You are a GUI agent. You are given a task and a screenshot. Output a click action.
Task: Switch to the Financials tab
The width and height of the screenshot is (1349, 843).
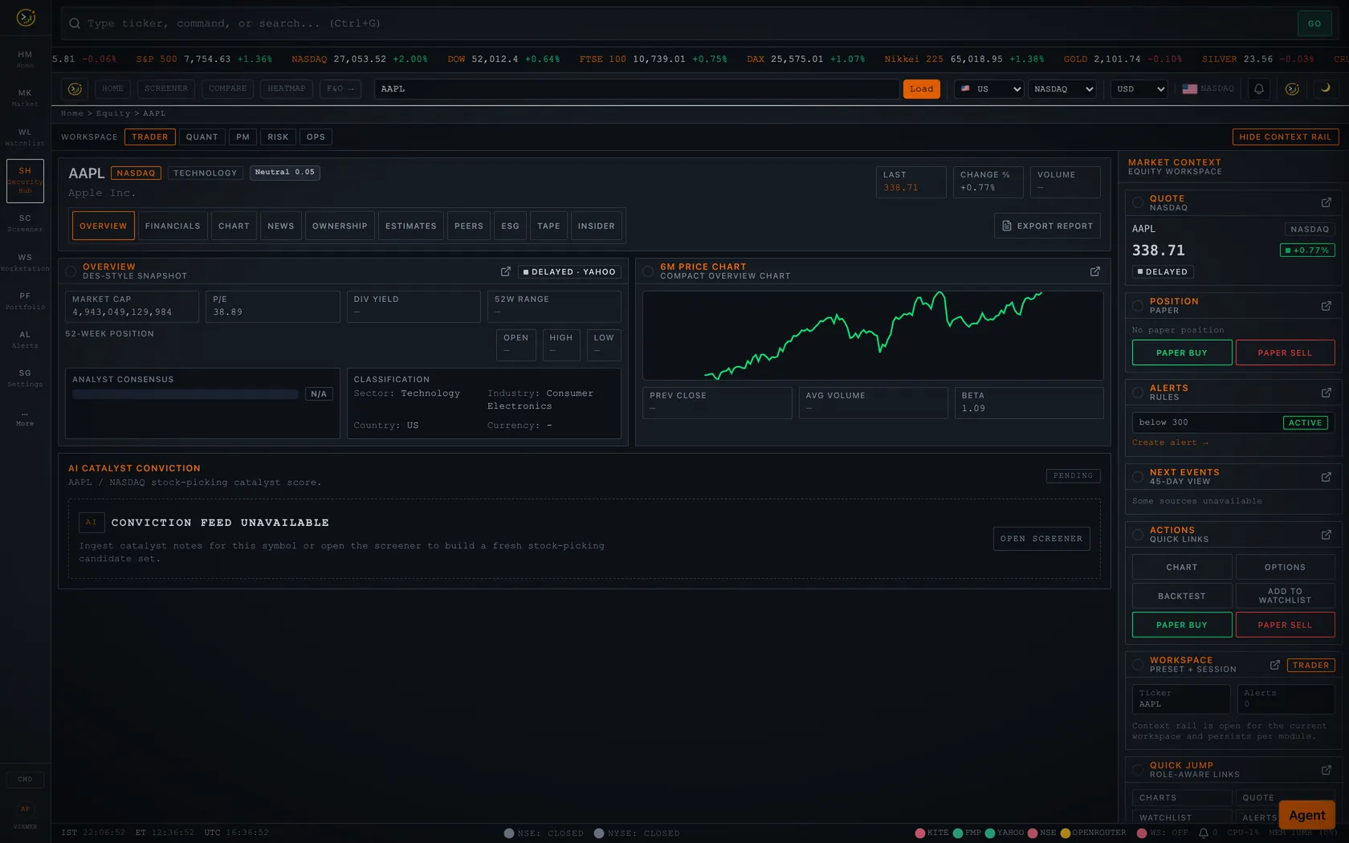pos(173,226)
